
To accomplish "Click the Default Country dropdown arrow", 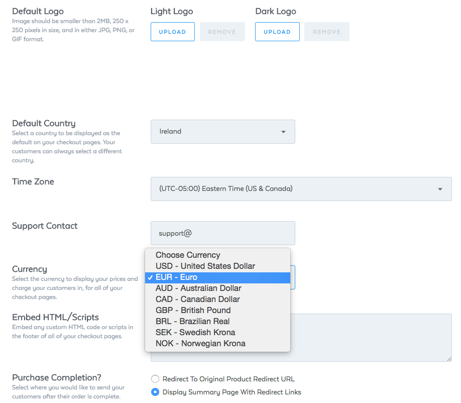I will [283, 132].
